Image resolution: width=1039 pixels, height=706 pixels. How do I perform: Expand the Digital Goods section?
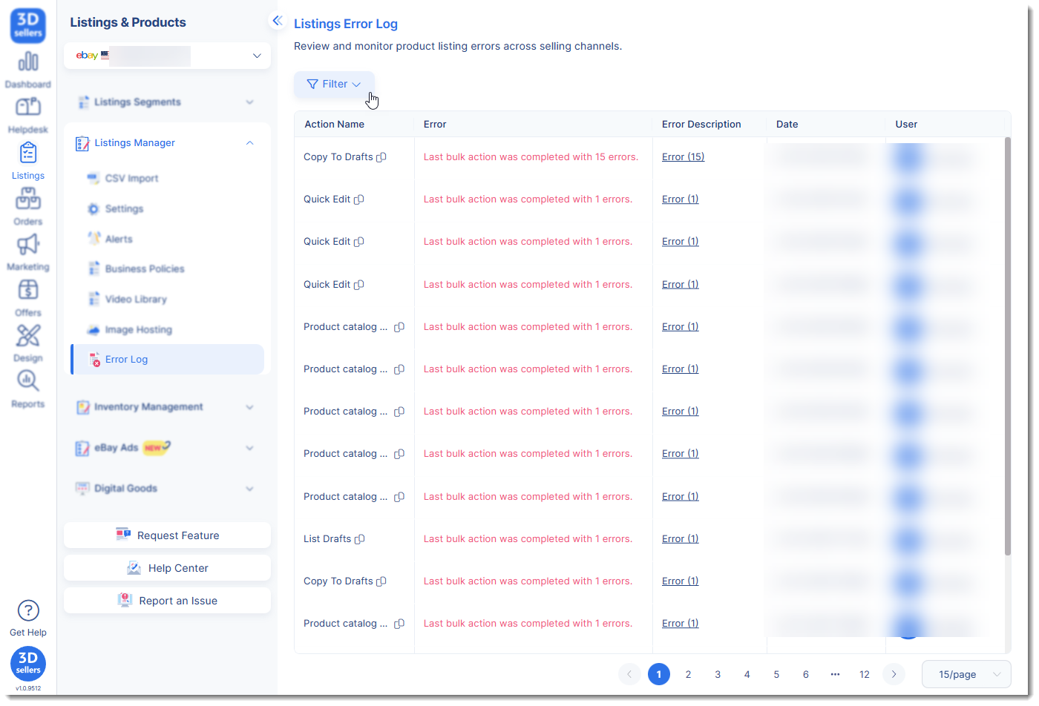[x=168, y=488]
